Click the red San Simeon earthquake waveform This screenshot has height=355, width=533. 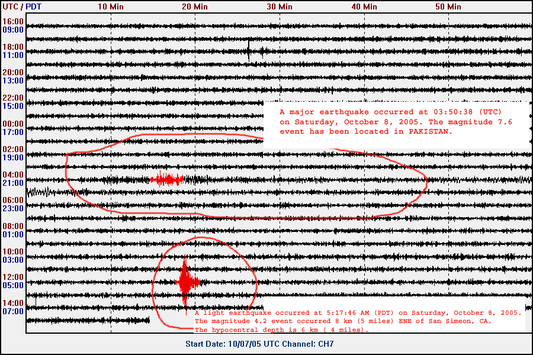(x=185, y=282)
